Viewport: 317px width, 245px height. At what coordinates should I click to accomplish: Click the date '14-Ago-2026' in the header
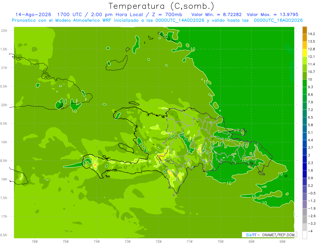tap(33, 14)
